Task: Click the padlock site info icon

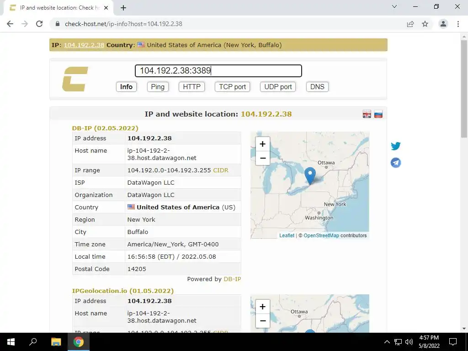Action: pyautogui.click(x=58, y=24)
